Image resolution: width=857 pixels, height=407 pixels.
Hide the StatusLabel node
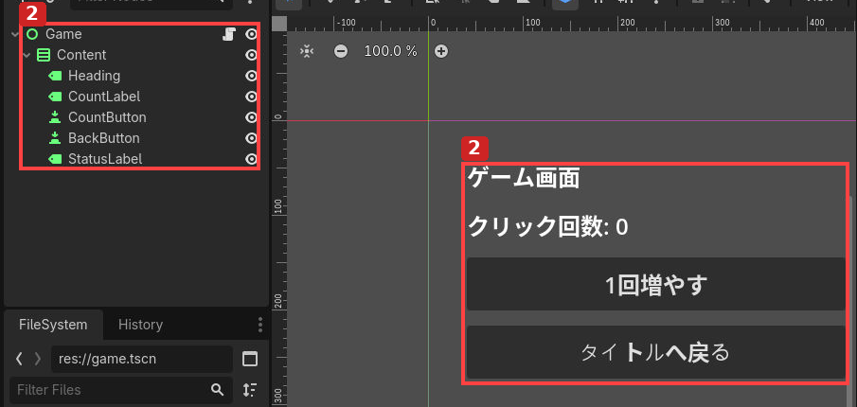point(251,159)
